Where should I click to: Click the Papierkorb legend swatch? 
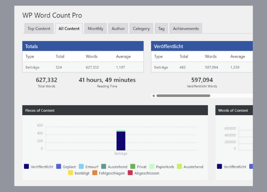152,167
